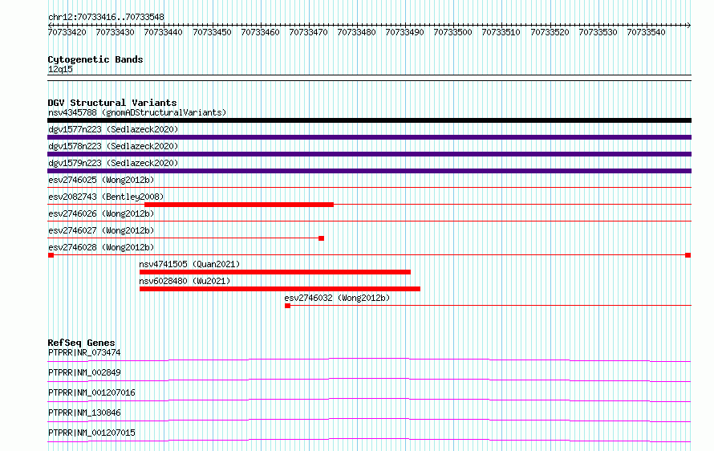
Task: Open gene PTPRR|NM_130846 label
Action: click(84, 412)
